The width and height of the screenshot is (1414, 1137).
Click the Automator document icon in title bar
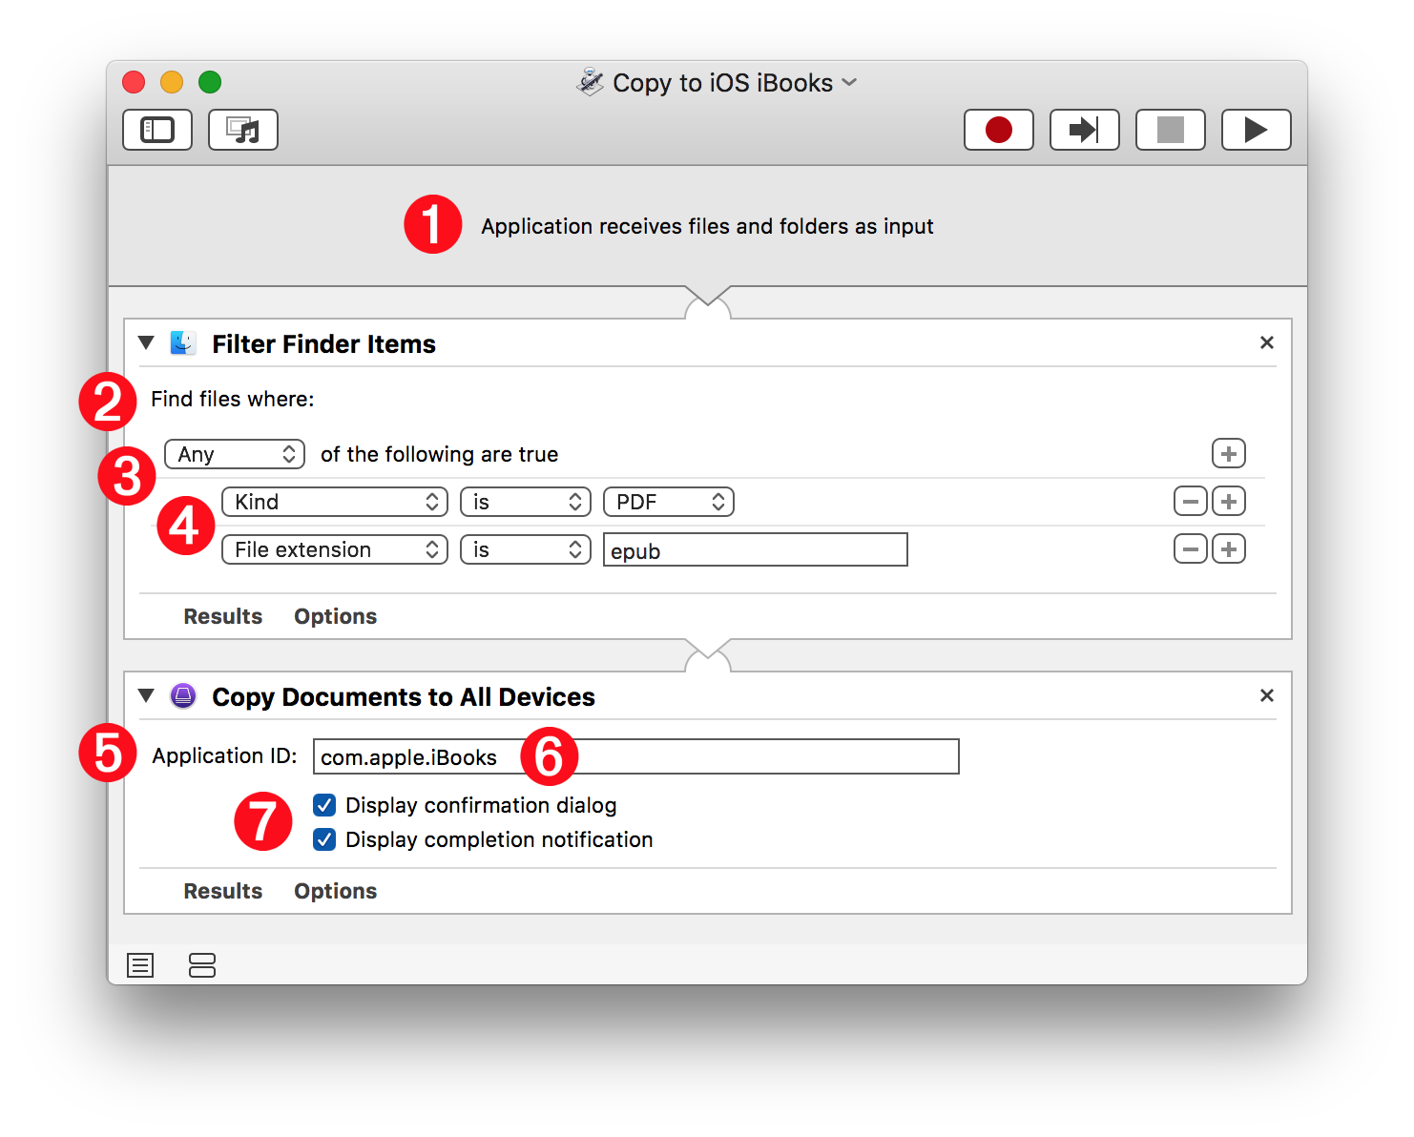tap(591, 82)
